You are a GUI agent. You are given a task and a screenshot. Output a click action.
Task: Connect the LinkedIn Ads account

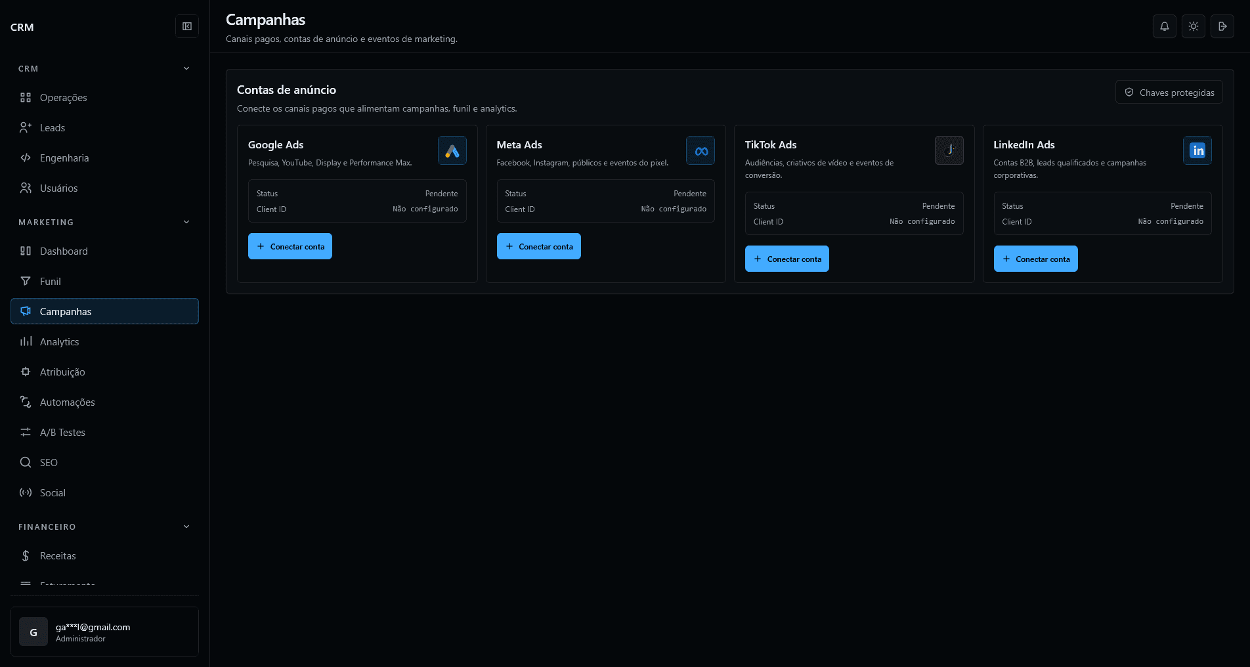coord(1035,259)
